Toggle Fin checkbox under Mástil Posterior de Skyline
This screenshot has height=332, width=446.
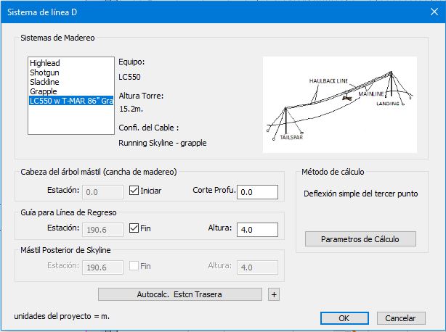pyautogui.click(x=134, y=267)
